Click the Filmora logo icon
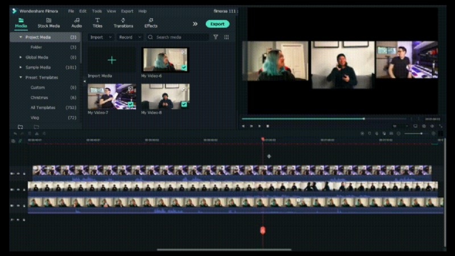This screenshot has width=455, height=256. pyautogui.click(x=14, y=11)
